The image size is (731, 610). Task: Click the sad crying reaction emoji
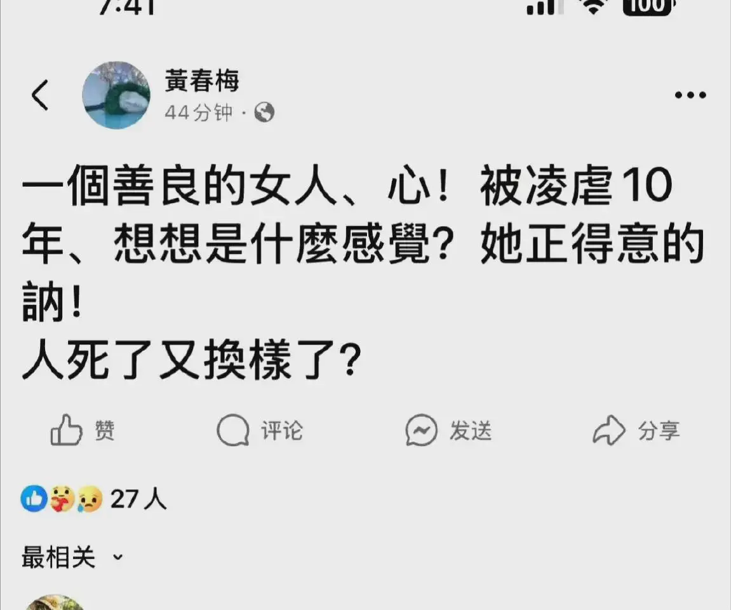tap(90, 499)
